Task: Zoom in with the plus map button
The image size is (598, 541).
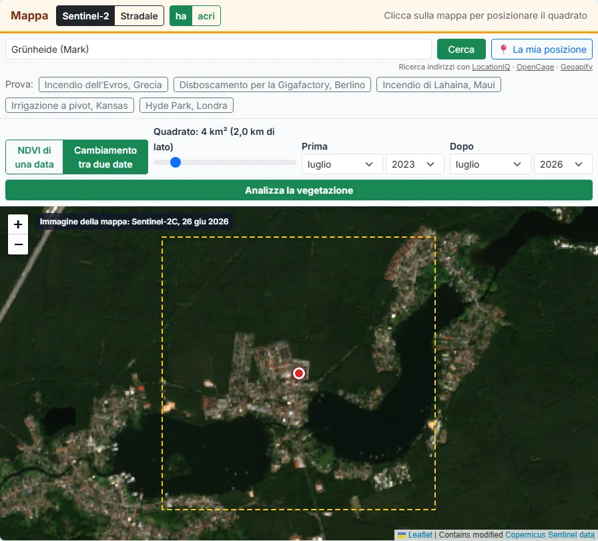Action: tap(18, 224)
